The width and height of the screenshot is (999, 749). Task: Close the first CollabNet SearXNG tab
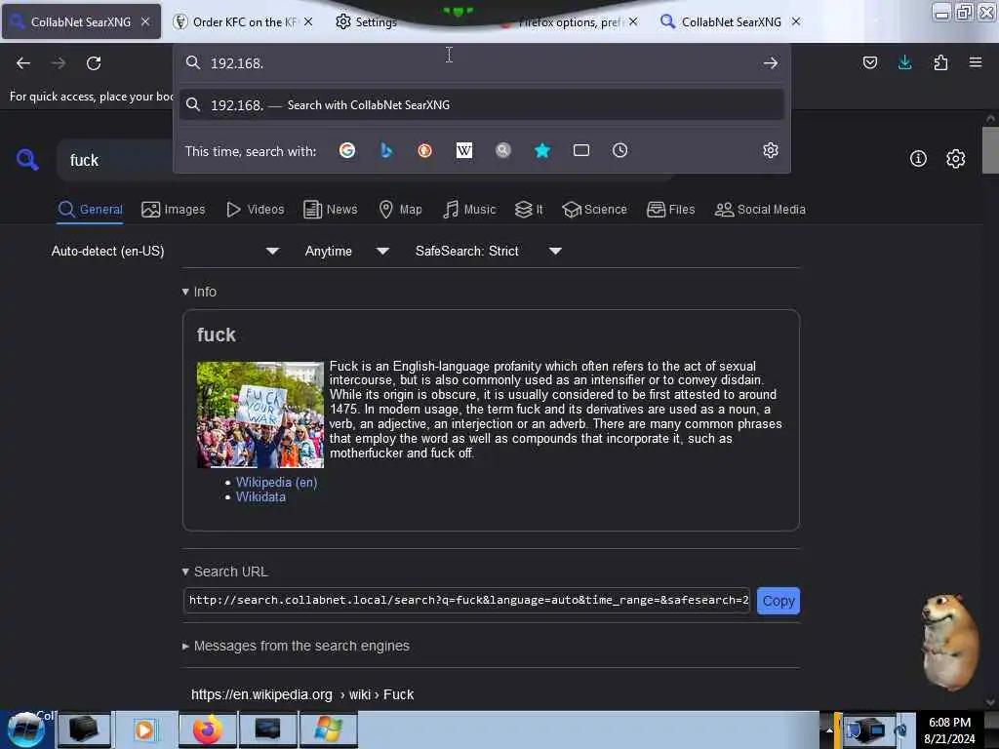(145, 21)
